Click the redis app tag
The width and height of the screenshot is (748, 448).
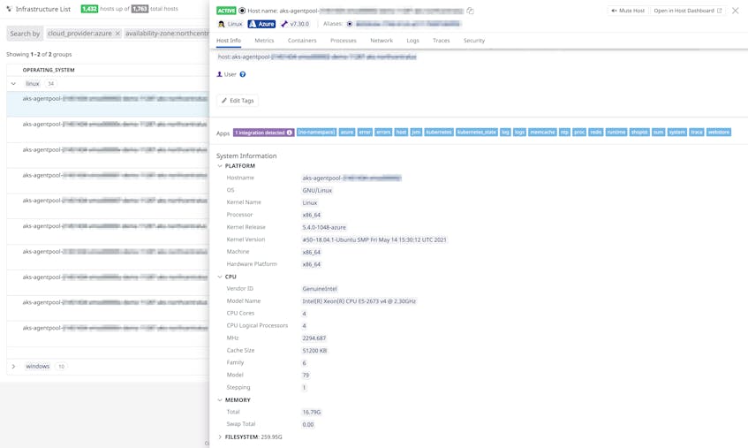pyautogui.click(x=595, y=133)
